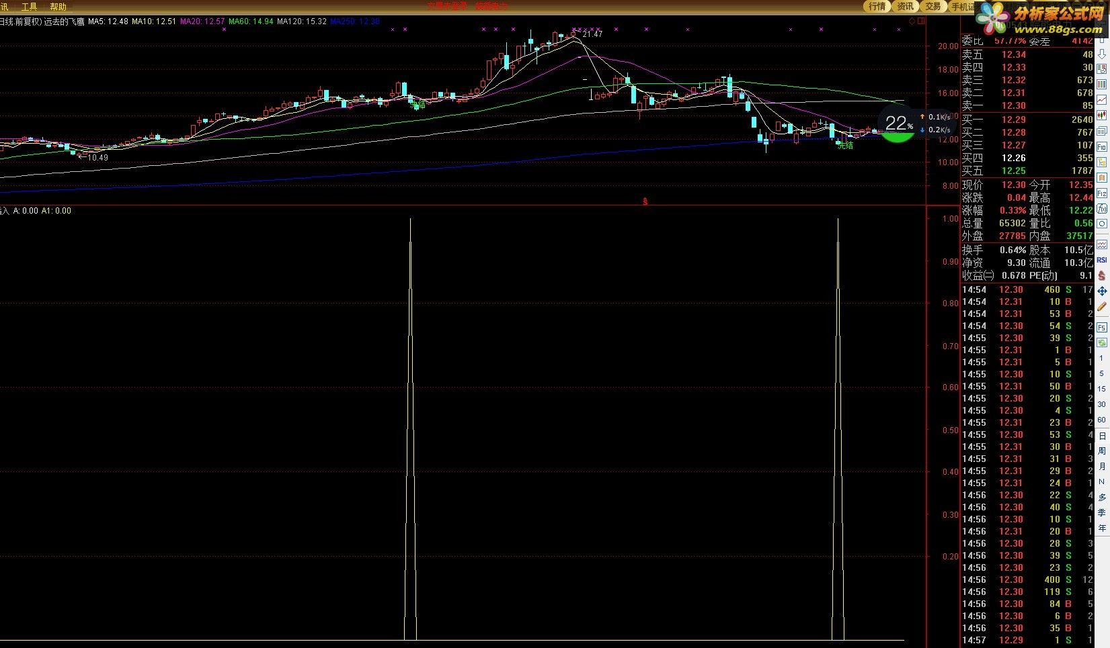Switch to the candlestick chart icon
Image resolution: width=1110 pixels, height=648 pixels.
click(x=1102, y=115)
